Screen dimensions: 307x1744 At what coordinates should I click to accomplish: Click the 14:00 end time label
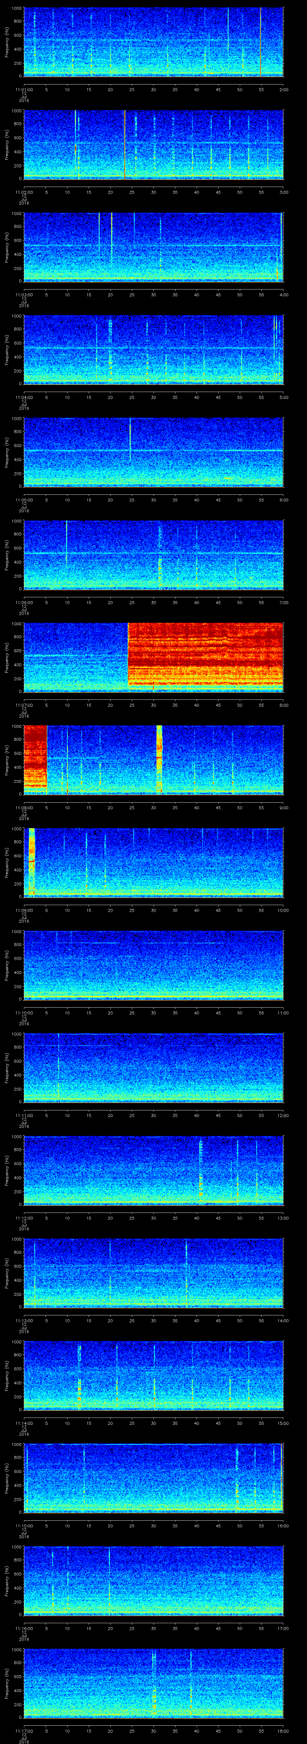(x=283, y=1320)
